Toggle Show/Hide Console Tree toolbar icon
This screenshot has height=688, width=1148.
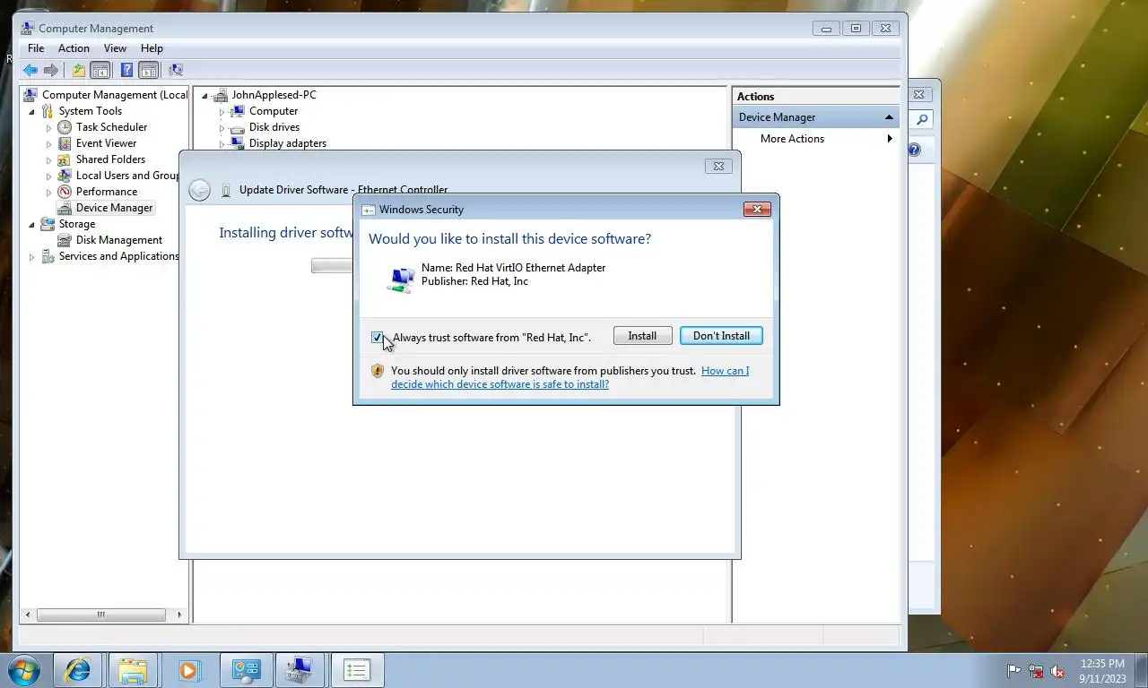tap(100, 70)
